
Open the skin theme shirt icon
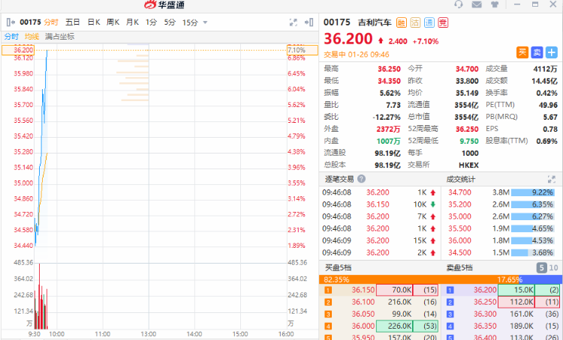(x=495, y=4)
